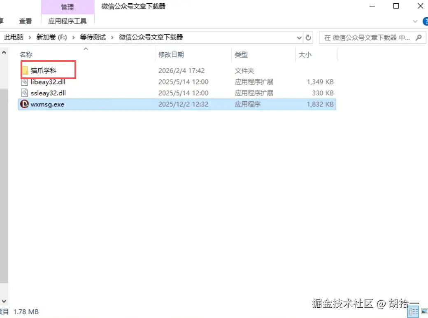Go to 此电脑 in the breadcrumb

tap(14, 37)
